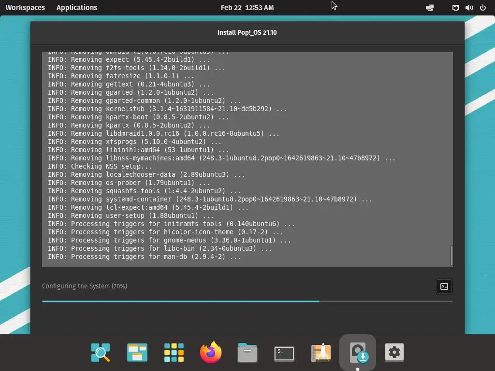Click the log line removing systemd-container
This screenshot has height=371, width=495.
(x=210, y=199)
